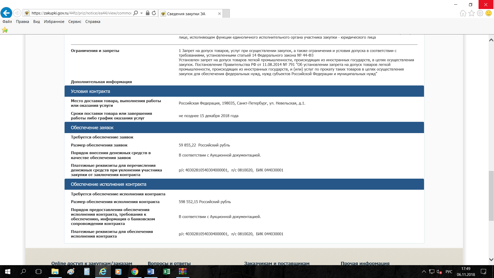Click 'Вопросы и ответы' footer heading

pos(169,263)
